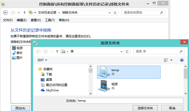
Task: Click magnifier icon in control panel search
Action: tap(161, 13)
